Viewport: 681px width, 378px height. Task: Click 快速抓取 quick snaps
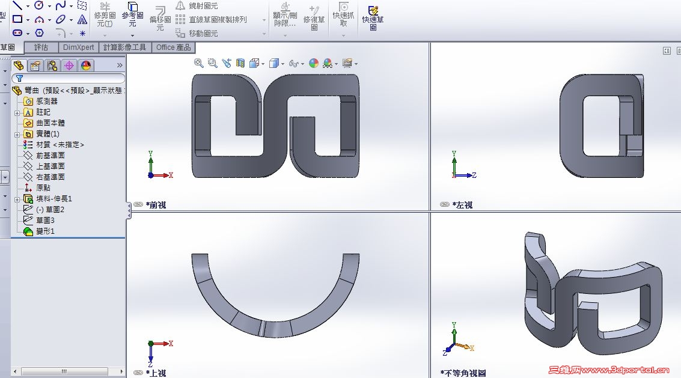[343, 14]
